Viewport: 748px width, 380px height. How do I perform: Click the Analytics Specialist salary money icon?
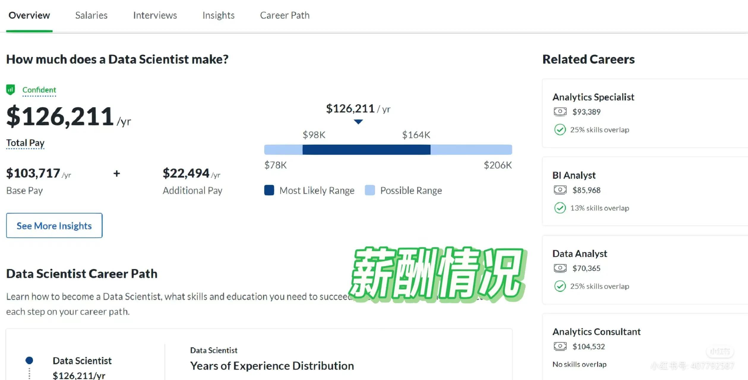click(x=560, y=112)
